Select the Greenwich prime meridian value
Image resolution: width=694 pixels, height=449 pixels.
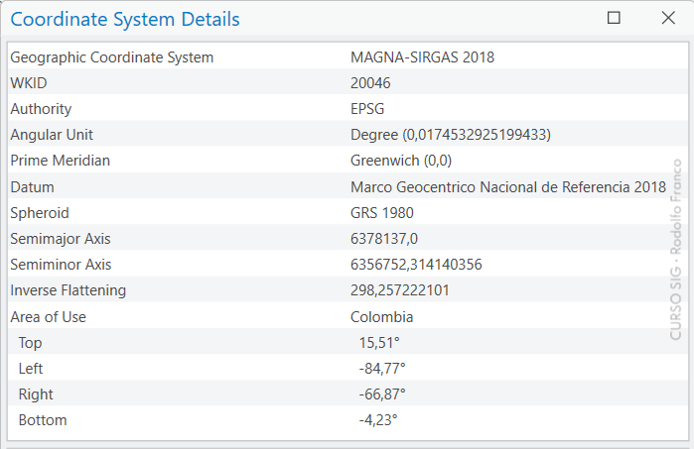401,161
